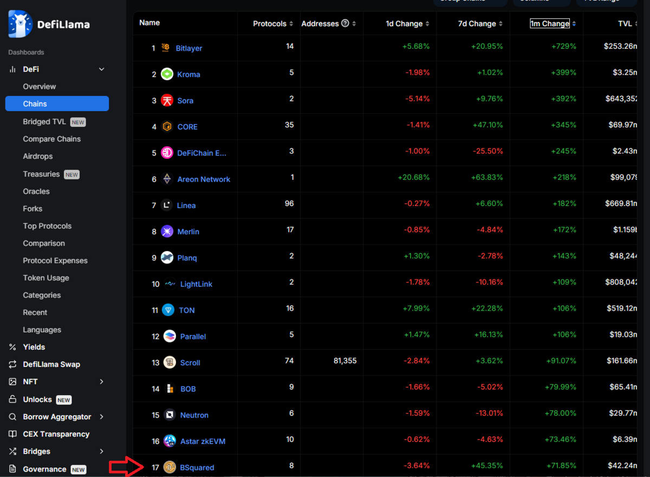Click Bitlayer's +729% 1m change value
Image resolution: width=650 pixels, height=477 pixels.
pyautogui.click(x=564, y=47)
